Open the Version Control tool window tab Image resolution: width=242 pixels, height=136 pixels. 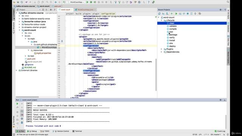coord(61,131)
